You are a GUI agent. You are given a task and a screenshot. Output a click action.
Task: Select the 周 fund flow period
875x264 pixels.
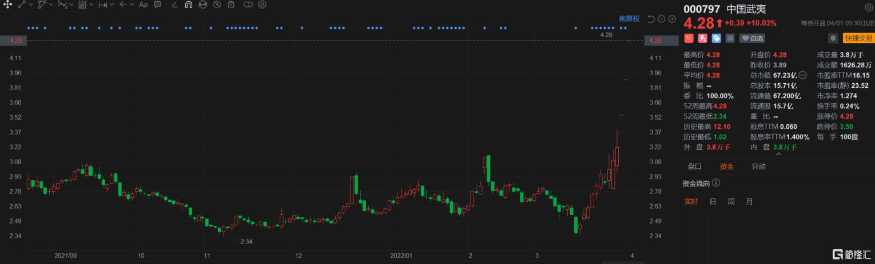731,201
